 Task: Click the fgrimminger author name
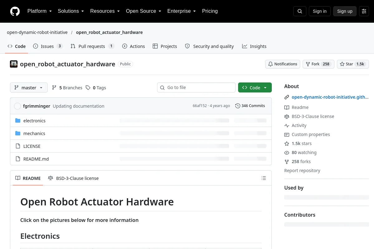point(36,106)
